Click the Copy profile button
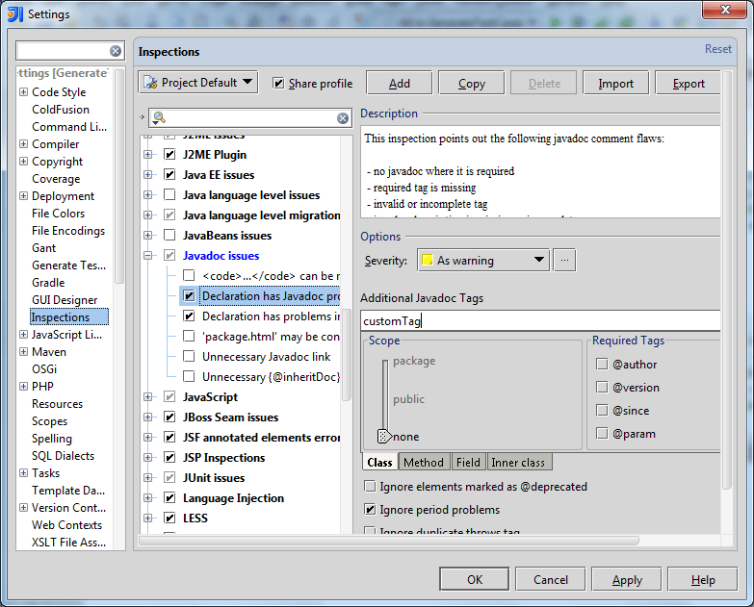This screenshot has width=754, height=607. 471,83
